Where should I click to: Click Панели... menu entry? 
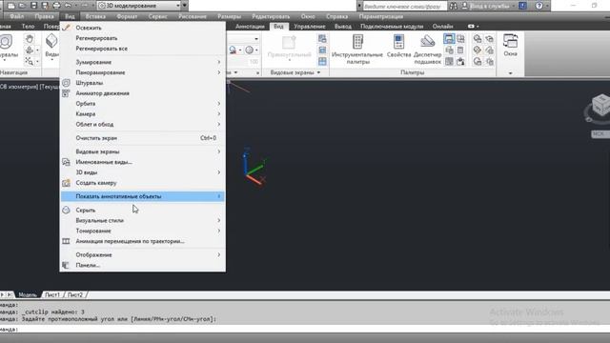point(143,265)
